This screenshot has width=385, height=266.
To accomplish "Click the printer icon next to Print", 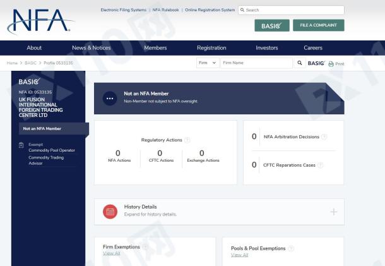I will pos(331,64).
